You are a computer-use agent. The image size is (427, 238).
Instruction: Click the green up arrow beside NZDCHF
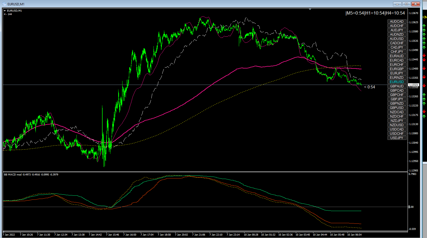[x=424, y=116]
